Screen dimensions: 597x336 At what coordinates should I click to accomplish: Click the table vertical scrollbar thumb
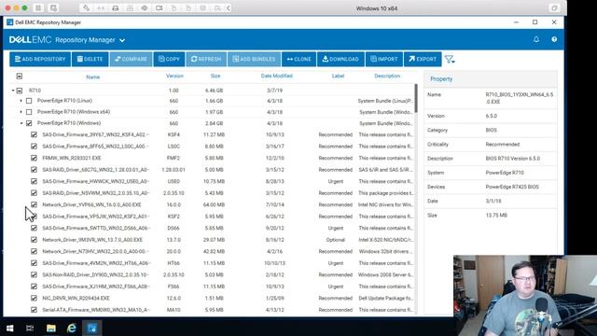[x=416, y=98]
